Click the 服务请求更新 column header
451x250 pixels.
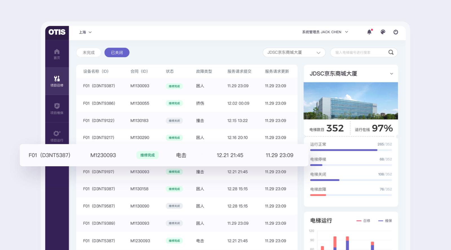pos(277,71)
